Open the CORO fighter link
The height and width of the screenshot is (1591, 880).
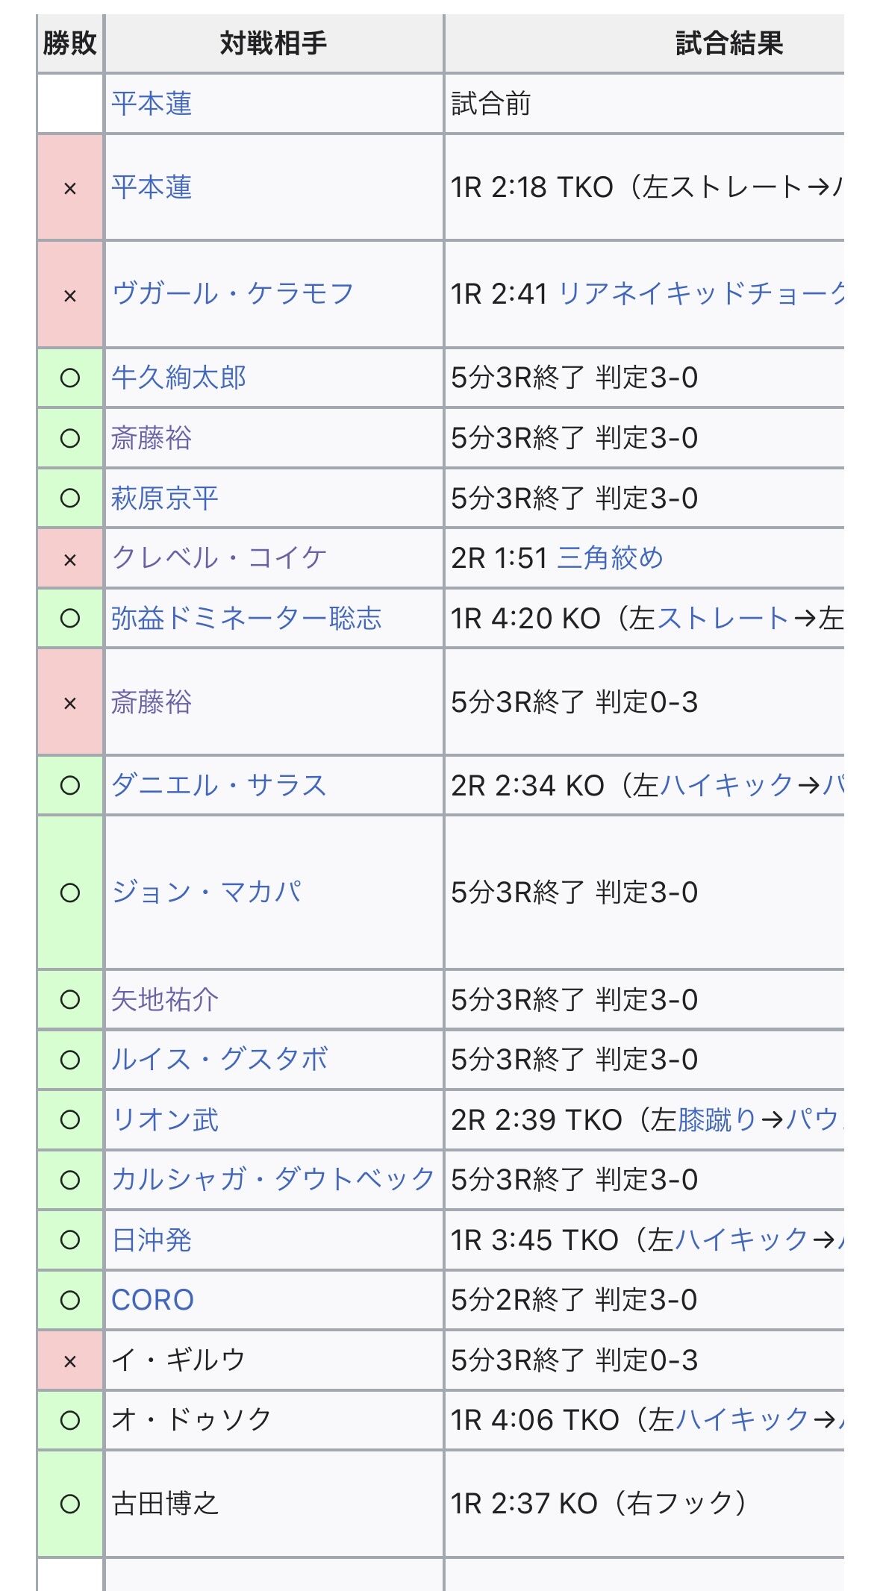tap(152, 1300)
